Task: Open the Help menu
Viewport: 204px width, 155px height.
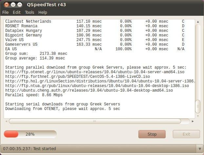Action: (43, 12)
